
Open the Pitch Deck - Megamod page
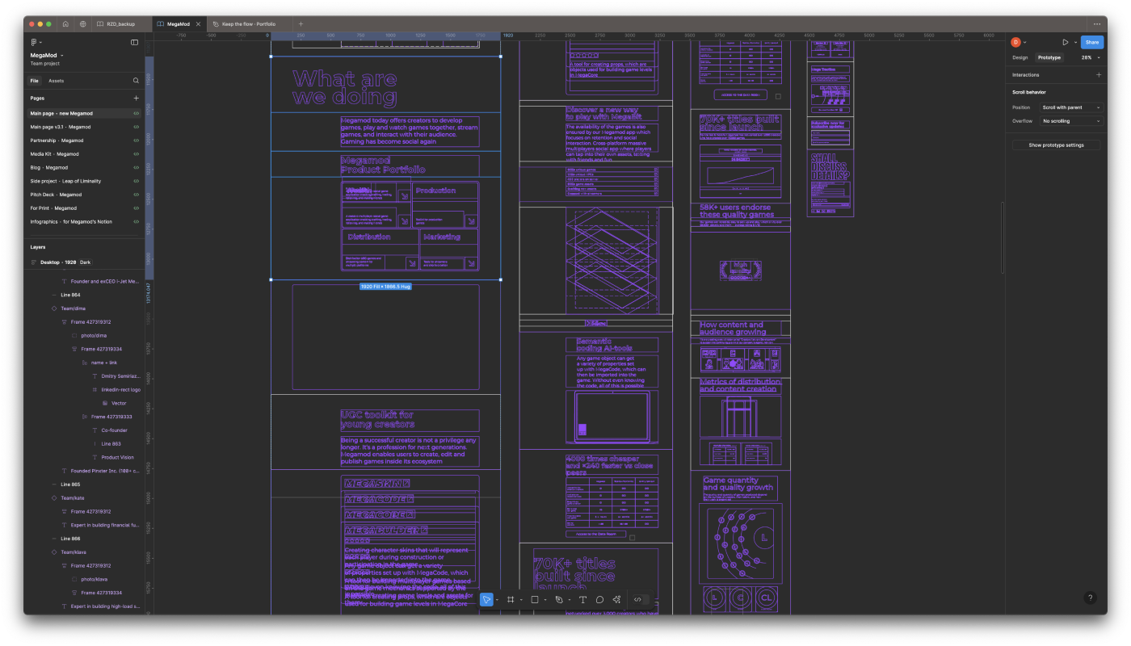(x=84, y=195)
